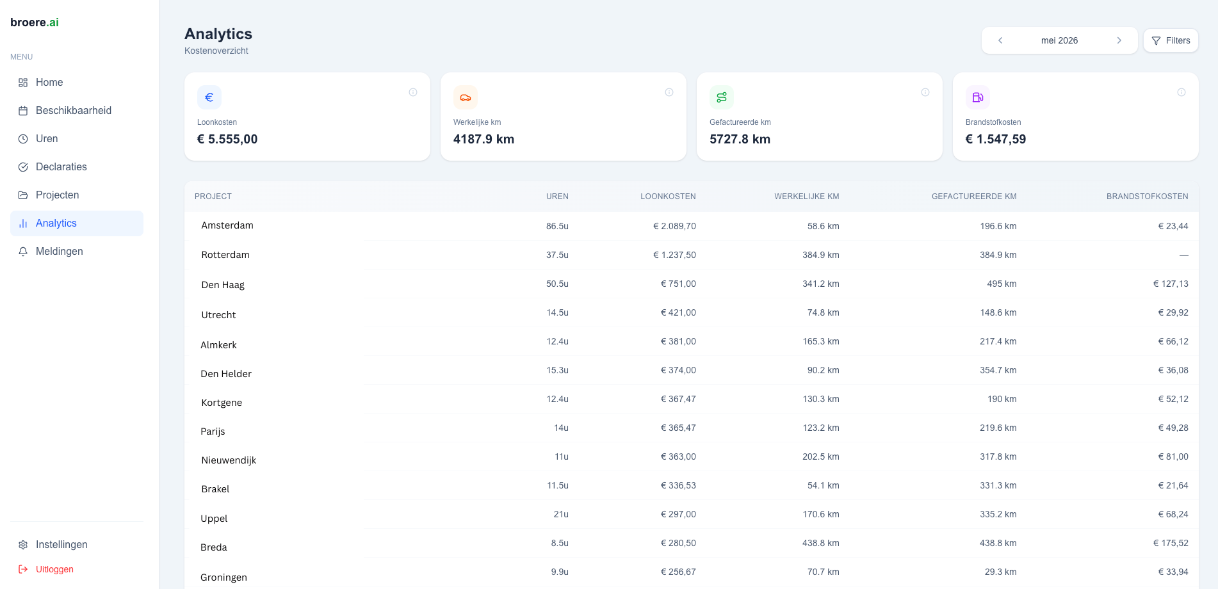The width and height of the screenshot is (1218, 589).
Task: Open the Declaraties menu item
Action: coord(77,167)
